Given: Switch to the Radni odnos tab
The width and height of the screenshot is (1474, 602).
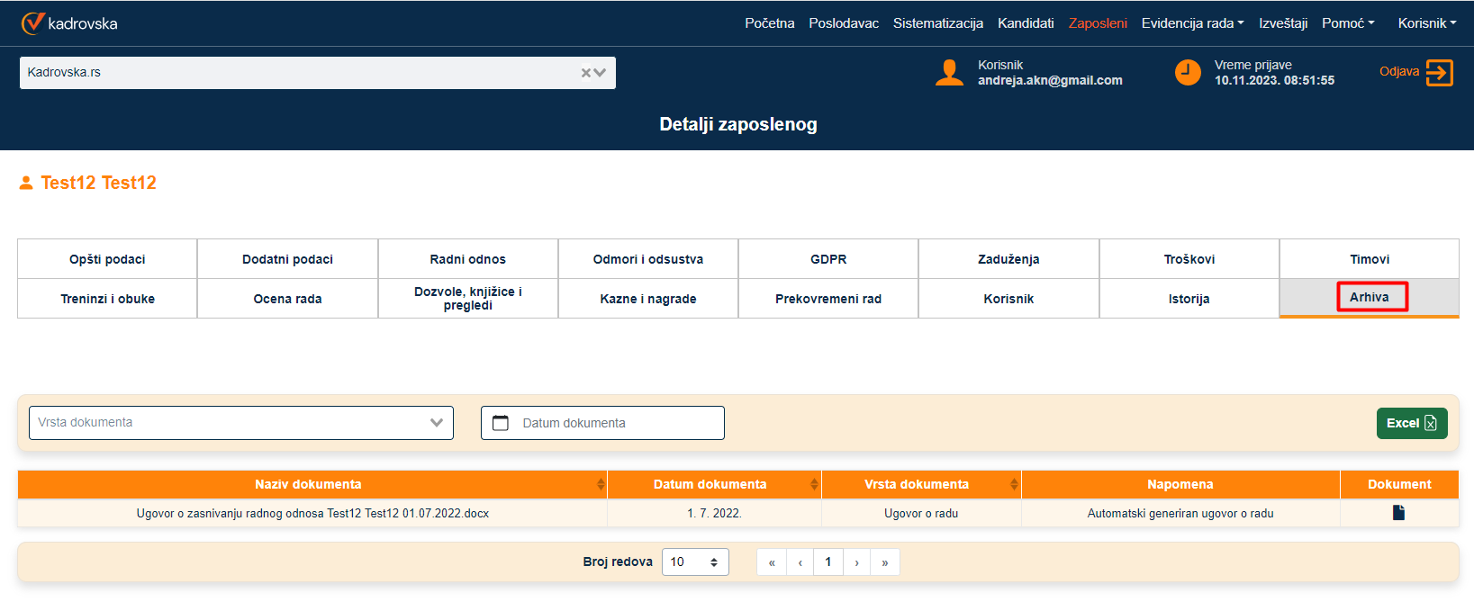Looking at the screenshot, I should point(467,259).
